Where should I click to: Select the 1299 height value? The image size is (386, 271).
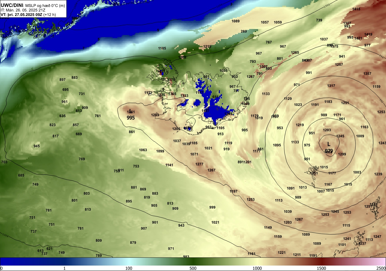342,154
